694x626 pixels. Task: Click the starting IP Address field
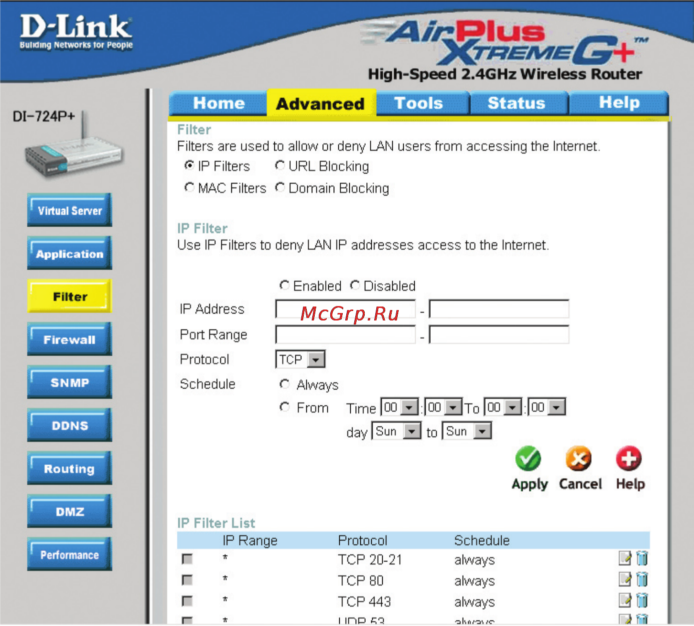[345, 309]
